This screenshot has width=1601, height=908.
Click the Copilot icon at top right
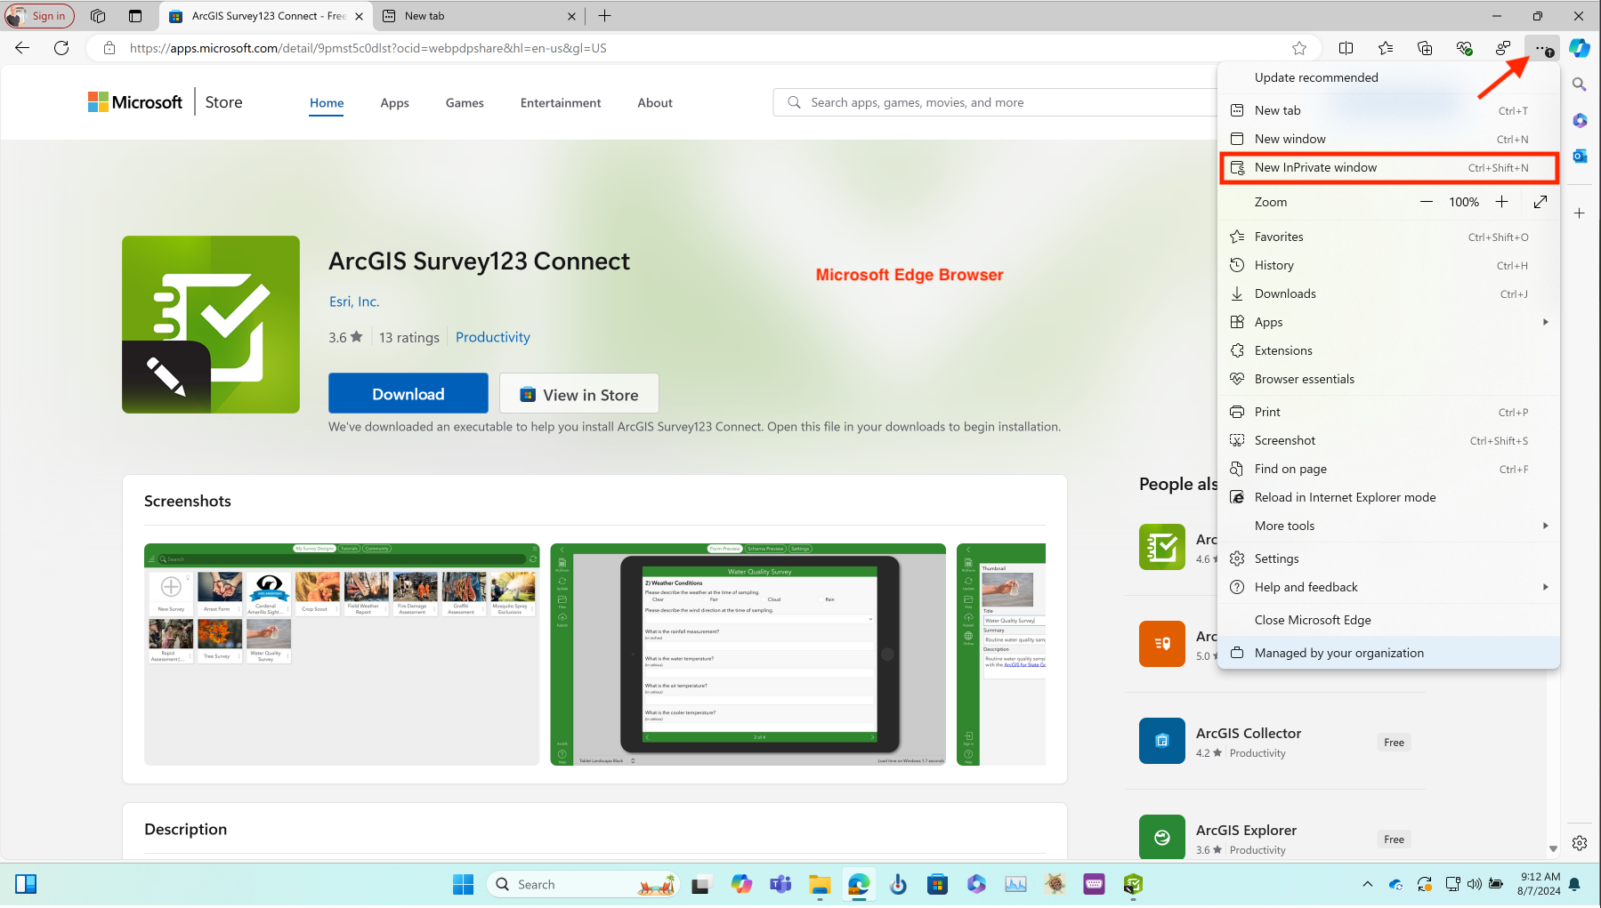(x=1580, y=48)
